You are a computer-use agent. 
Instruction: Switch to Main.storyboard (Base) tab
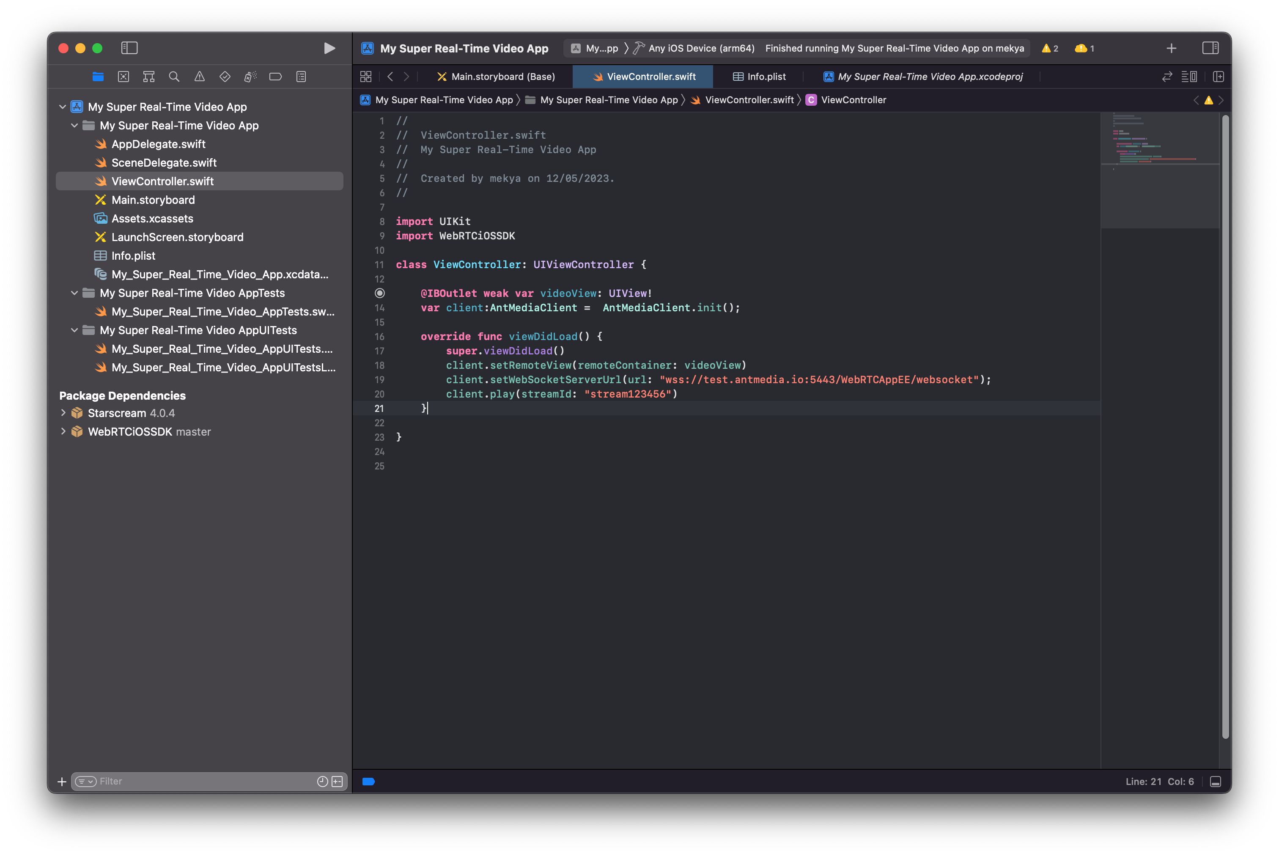[x=496, y=77]
